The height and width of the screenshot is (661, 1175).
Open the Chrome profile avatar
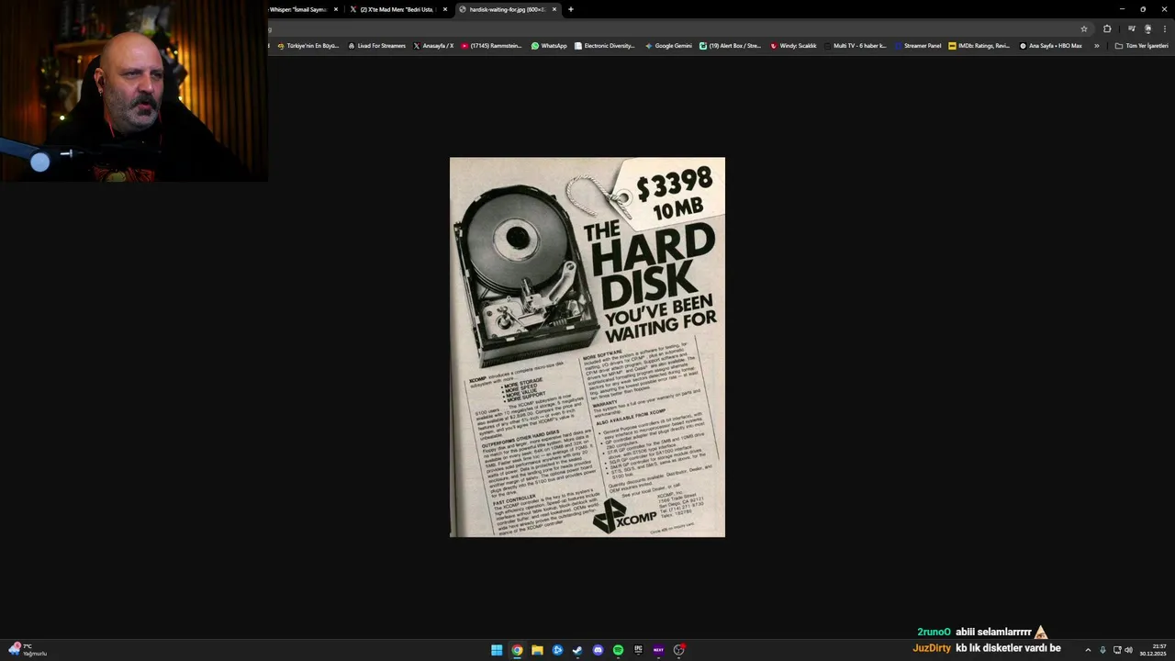pos(1147,28)
